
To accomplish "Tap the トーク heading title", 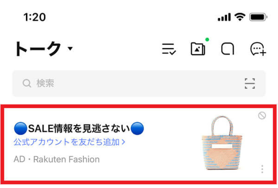I will click(38, 49).
